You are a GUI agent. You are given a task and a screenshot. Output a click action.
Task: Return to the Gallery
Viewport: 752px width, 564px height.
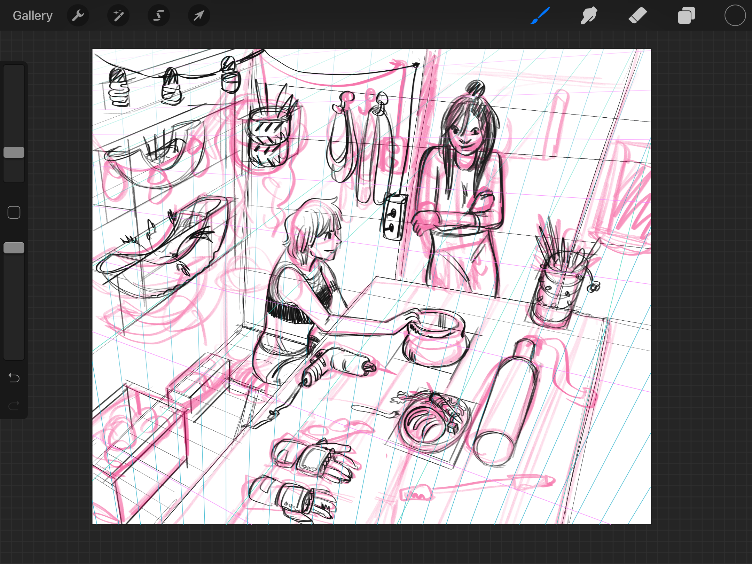coord(33,16)
